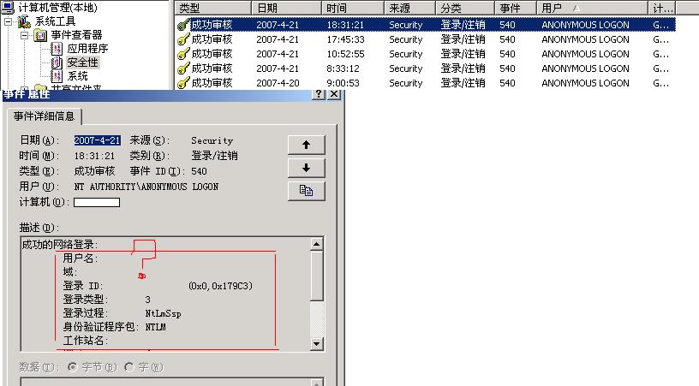
Task: Sort by Event (事件) column header
Action: (515, 8)
